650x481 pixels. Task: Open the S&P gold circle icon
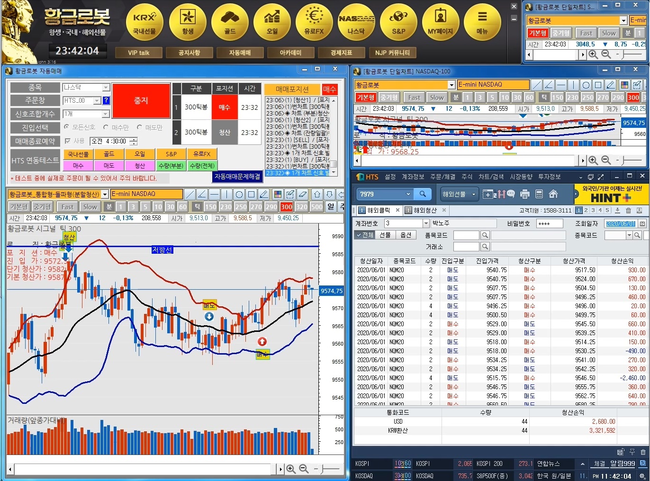pyautogui.click(x=398, y=22)
